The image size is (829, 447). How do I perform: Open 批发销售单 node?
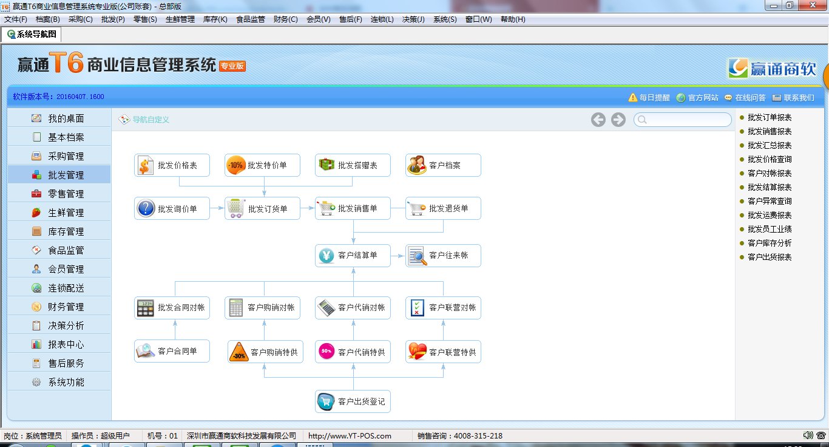(x=353, y=208)
